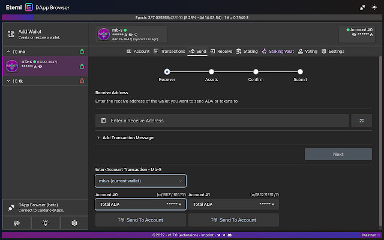Click the address book icon in the address field

coord(103,121)
